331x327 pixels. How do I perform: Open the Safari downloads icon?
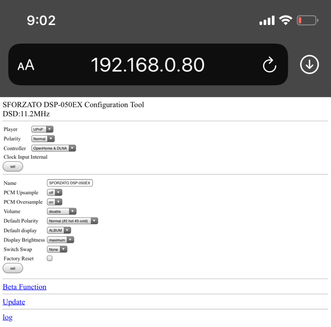point(309,64)
